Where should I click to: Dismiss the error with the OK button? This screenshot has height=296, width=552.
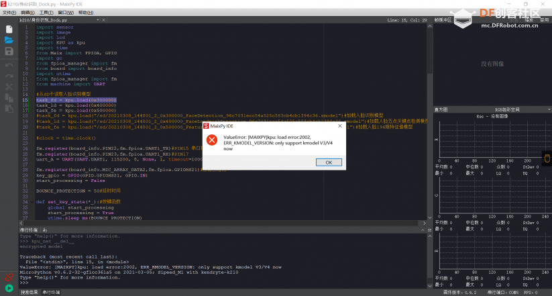click(x=329, y=162)
